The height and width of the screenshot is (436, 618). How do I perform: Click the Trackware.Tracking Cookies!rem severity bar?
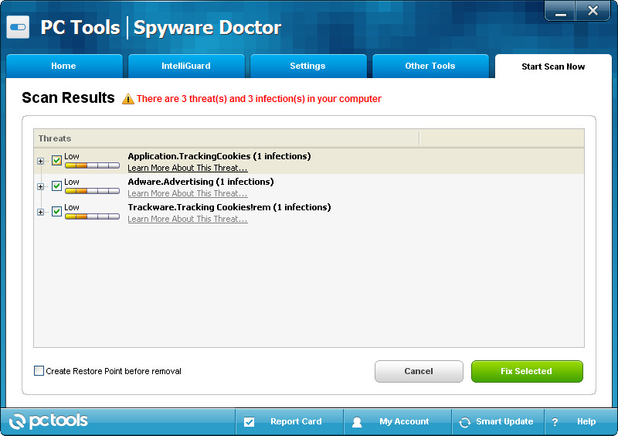pos(92,216)
